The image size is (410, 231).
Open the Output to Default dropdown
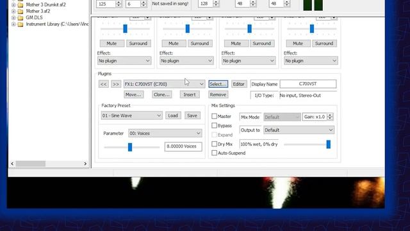point(299,130)
